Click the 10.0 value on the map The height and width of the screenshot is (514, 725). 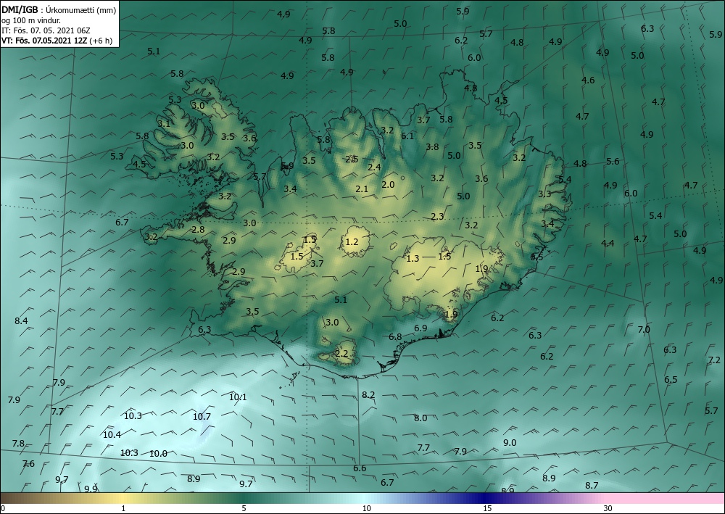(x=158, y=453)
